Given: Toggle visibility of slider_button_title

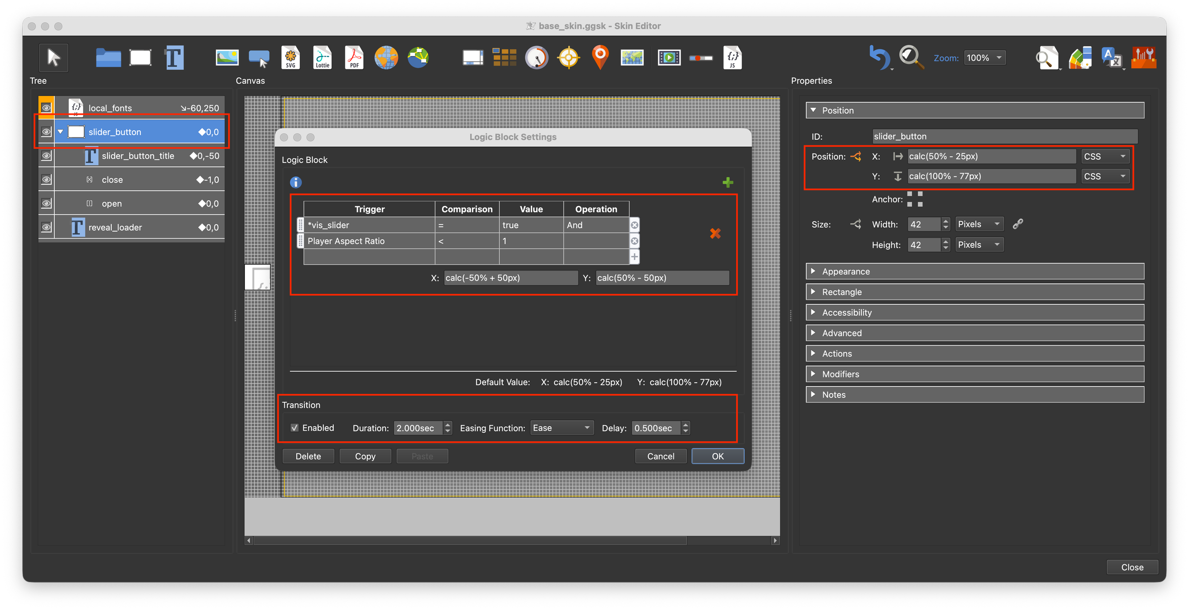Looking at the screenshot, I should [46, 156].
